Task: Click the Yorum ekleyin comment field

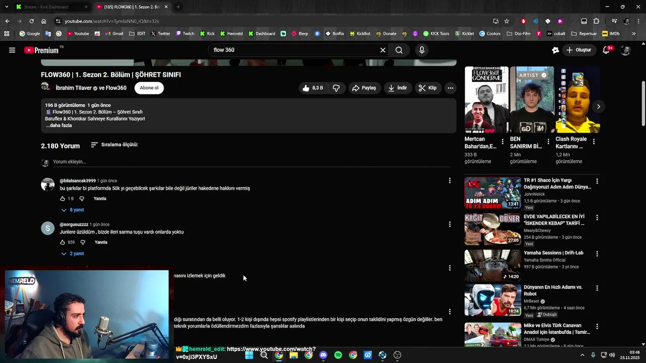Action: pyautogui.click(x=251, y=162)
